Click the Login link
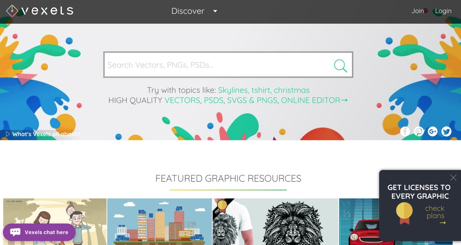Image resolution: width=461 pixels, height=245 pixels. [x=443, y=11]
